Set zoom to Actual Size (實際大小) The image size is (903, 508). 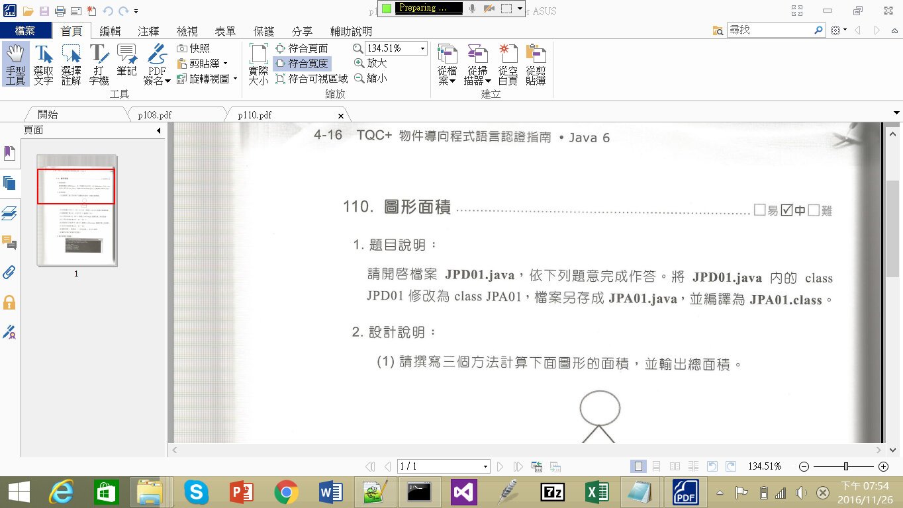click(x=258, y=64)
